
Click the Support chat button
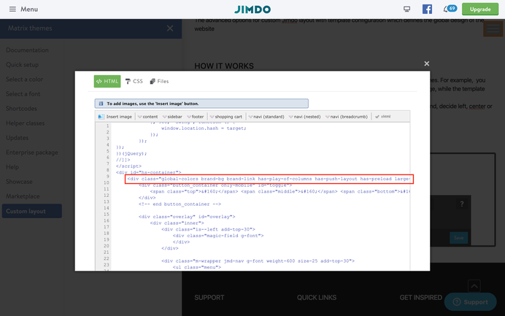click(470, 302)
